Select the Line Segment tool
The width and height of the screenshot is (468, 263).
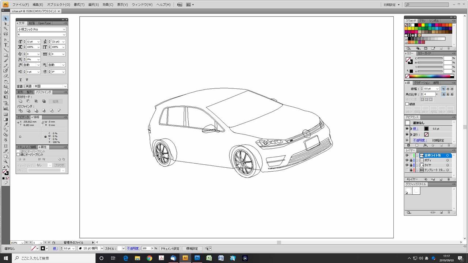[x=6, y=50]
